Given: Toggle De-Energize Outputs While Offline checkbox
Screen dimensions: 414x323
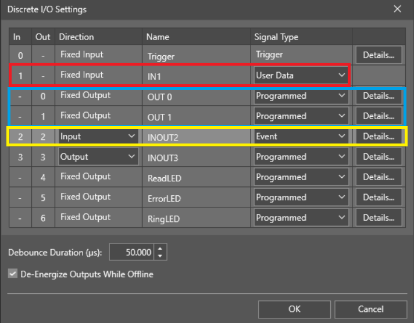Looking at the screenshot, I should click(13, 274).
